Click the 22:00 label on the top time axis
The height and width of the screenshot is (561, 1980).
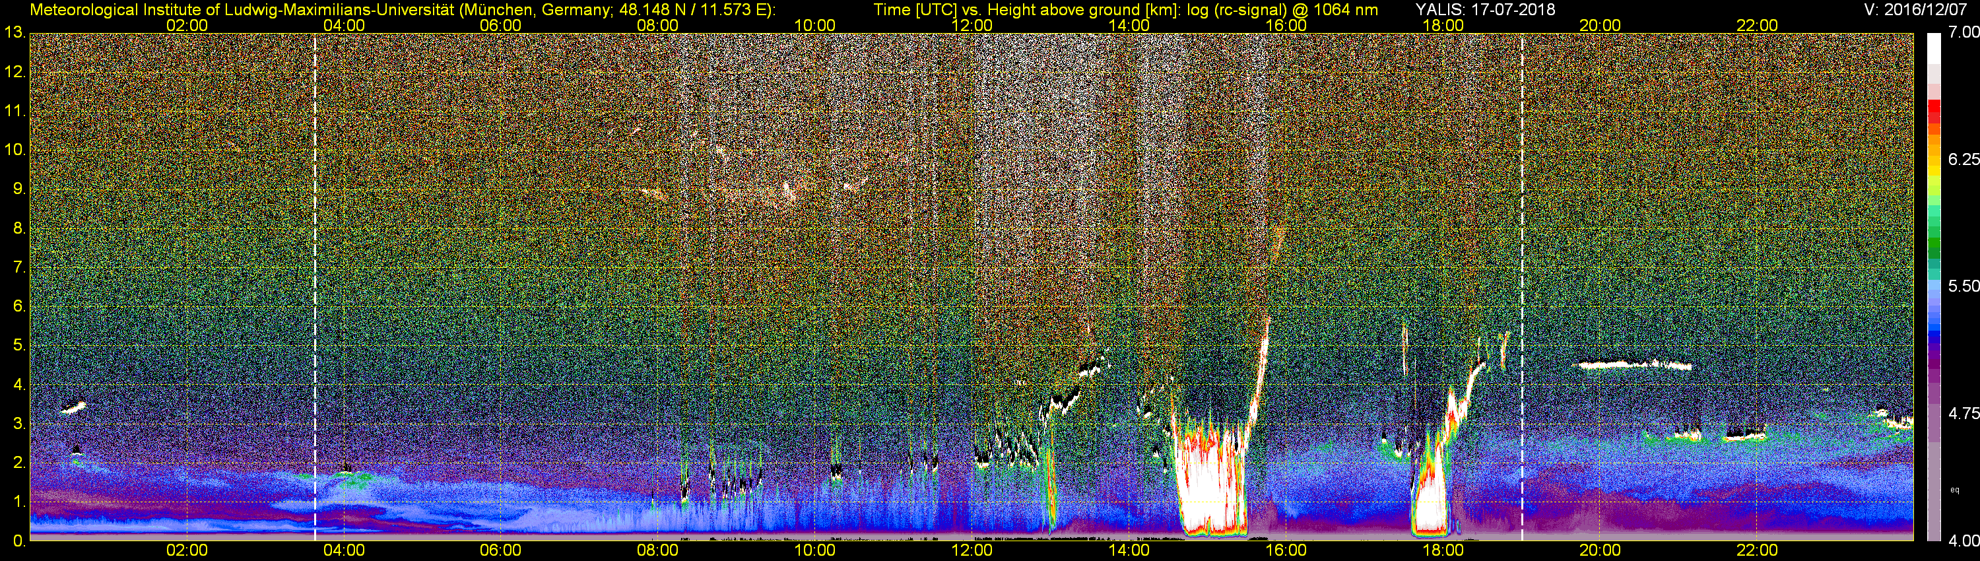click(1757, 25)
